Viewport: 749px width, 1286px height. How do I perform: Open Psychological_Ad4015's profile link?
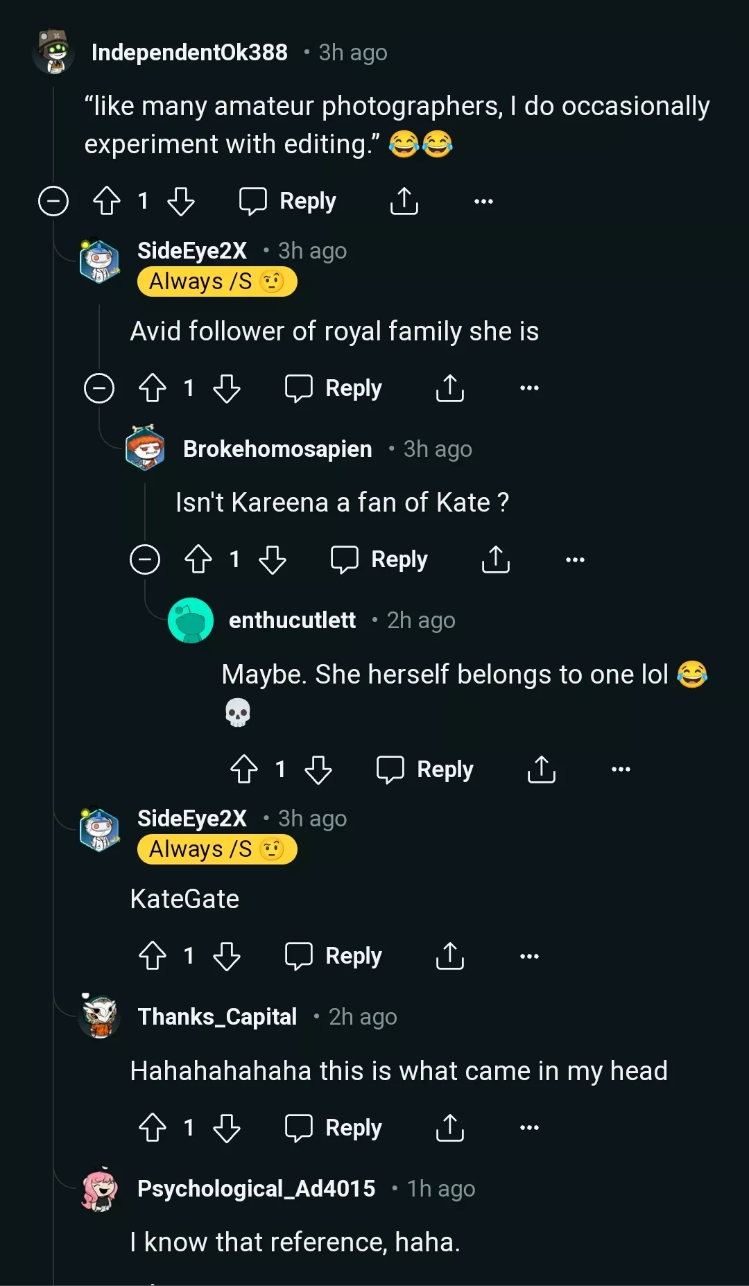pos(256,1189)
